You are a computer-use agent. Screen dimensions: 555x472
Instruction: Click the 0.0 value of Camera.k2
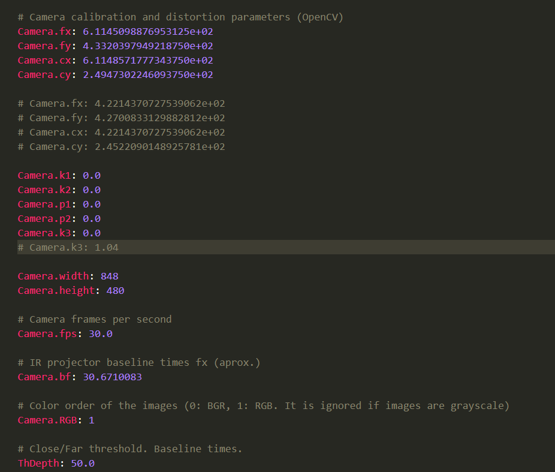click(x=92, y=190)
